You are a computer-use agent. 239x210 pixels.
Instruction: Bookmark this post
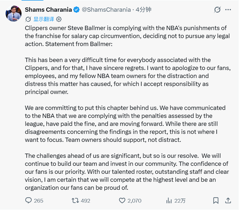(216, 201)
